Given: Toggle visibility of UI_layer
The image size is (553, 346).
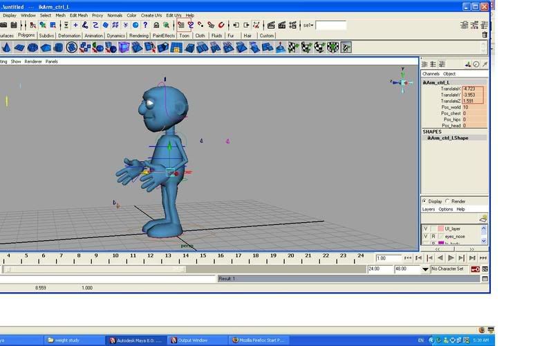Looking at the screenshot, I should tap(425, 228).
